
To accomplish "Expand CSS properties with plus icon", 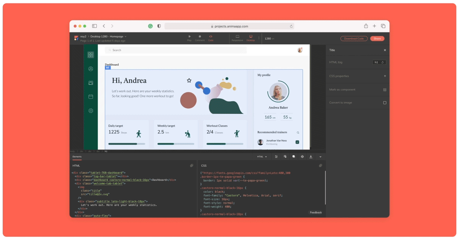I will point(385,76).
